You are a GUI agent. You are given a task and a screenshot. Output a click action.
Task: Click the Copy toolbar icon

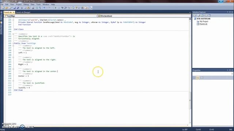25,8
